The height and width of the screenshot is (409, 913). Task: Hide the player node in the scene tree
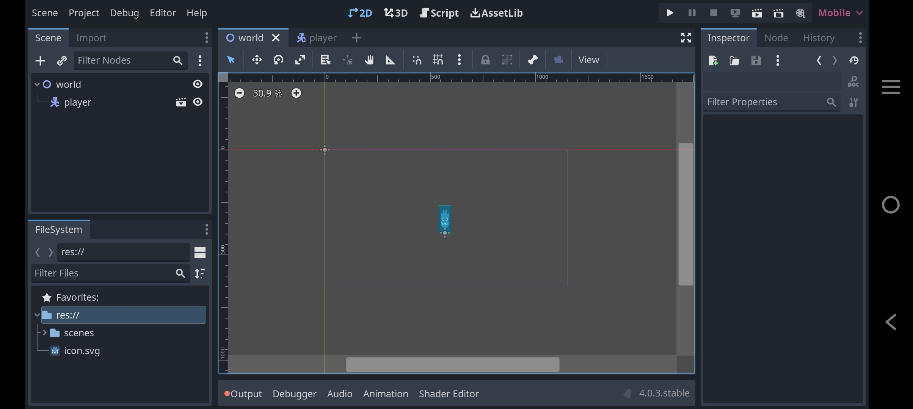[x=198, y=102]
